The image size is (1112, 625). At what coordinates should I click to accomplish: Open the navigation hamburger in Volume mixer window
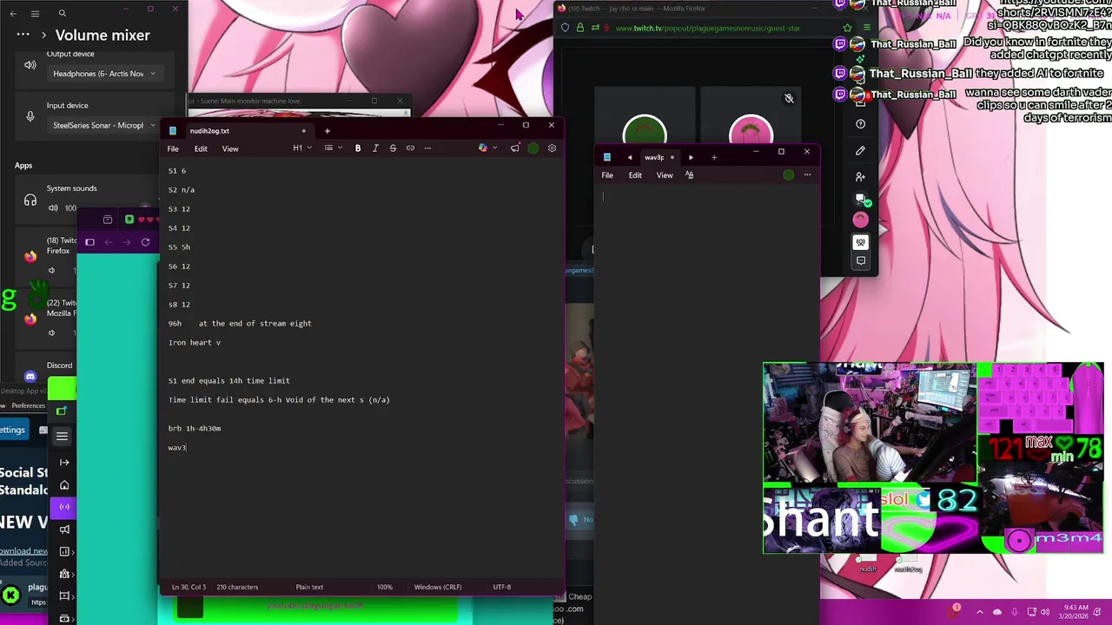(x=35, y=13)
